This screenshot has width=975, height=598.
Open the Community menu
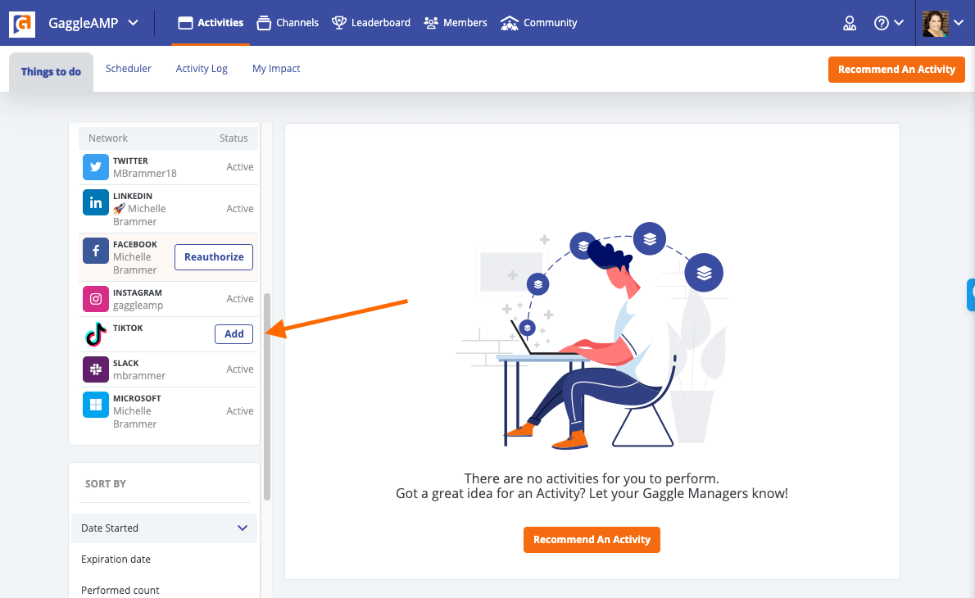(538, 23)
